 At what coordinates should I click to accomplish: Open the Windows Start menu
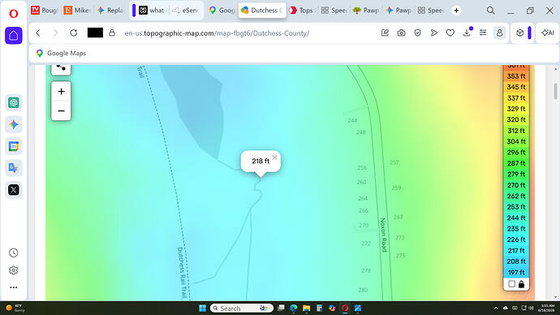click(x=203, y=308)
